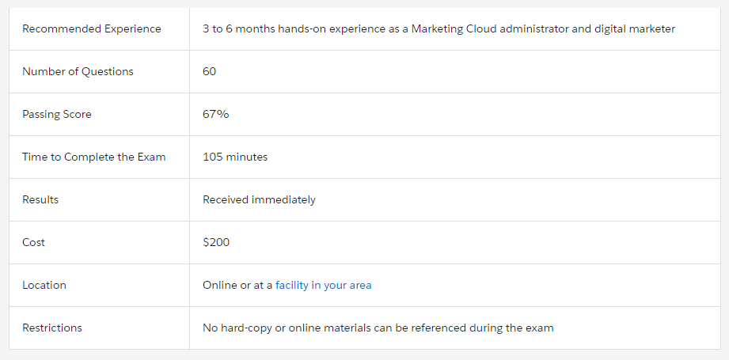Click the "Recommended Experience" row label
729x360 pixels.
point(91,28)
